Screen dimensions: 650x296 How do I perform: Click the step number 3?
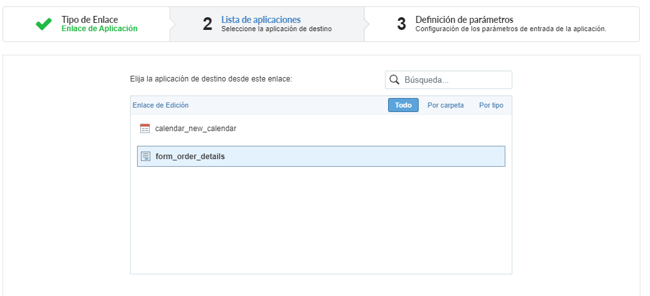(401, 24)
